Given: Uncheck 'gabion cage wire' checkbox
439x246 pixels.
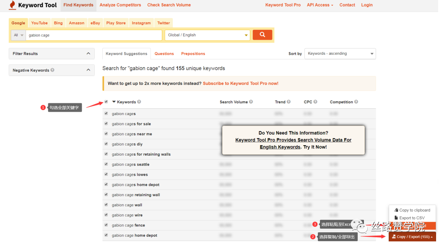Looking at the screenshot, I should 106,215.
